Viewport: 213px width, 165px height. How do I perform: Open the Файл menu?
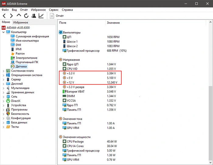[5, 10]
